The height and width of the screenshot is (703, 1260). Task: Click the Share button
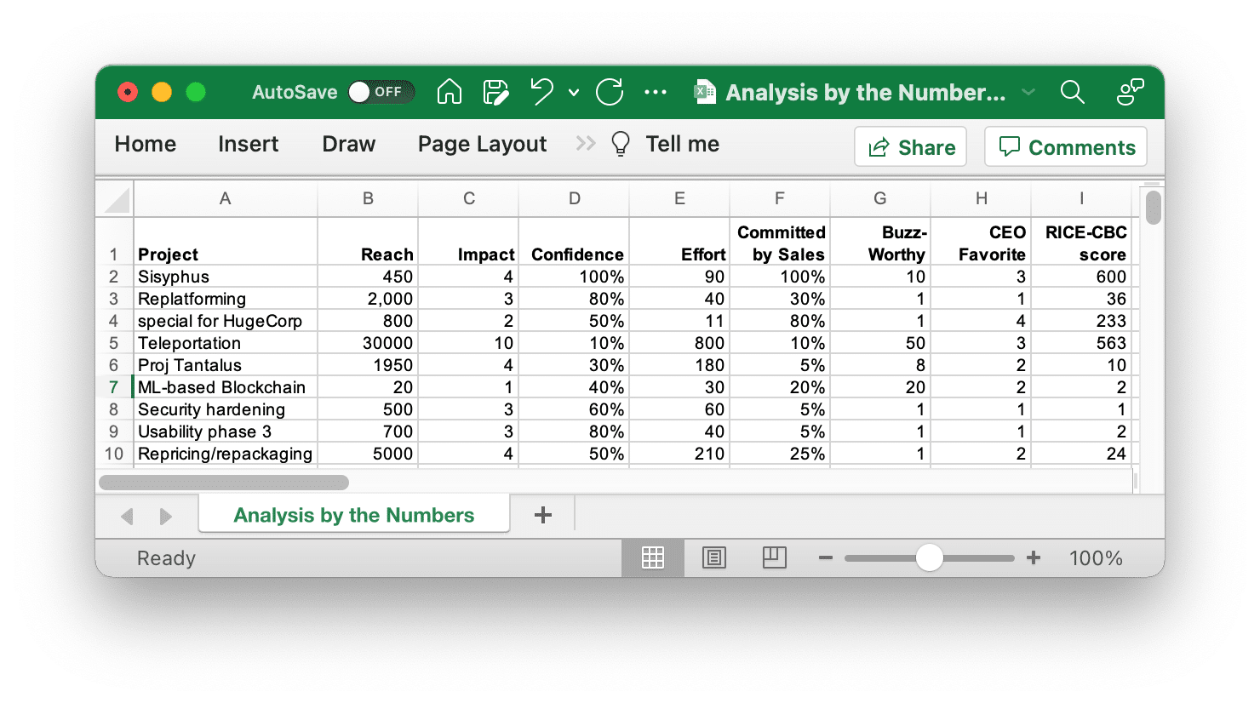coord(910,147)
